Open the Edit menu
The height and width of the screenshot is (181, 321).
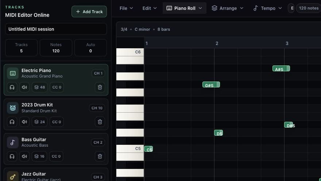[x=150, y=8]
